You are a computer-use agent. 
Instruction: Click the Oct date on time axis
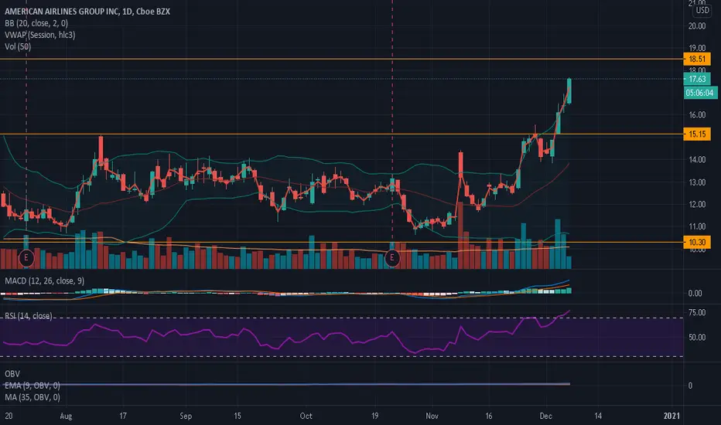[x=306, y=416]
